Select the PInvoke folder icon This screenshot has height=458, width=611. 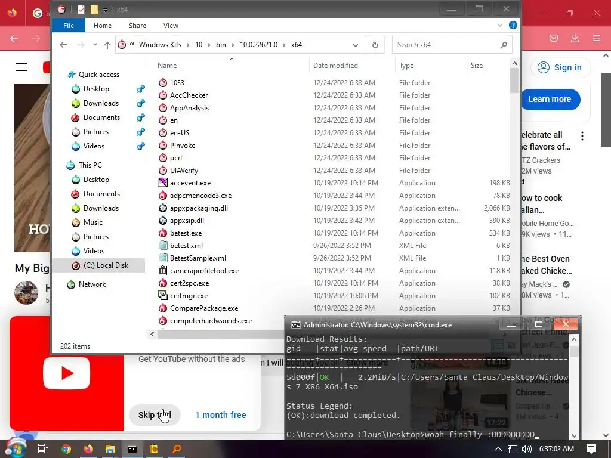pyautogui.click(x=162, y=146)
